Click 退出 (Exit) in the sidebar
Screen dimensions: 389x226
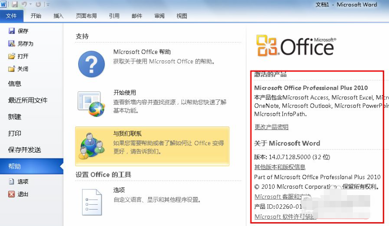click(x=23, y=194)
